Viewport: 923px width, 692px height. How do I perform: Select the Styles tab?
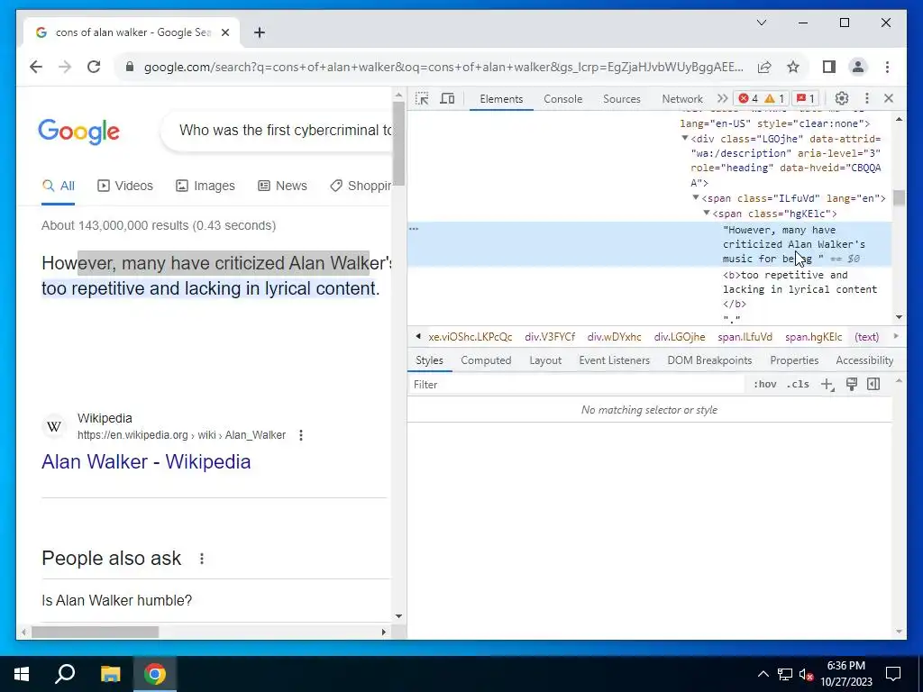click(429, 360)
